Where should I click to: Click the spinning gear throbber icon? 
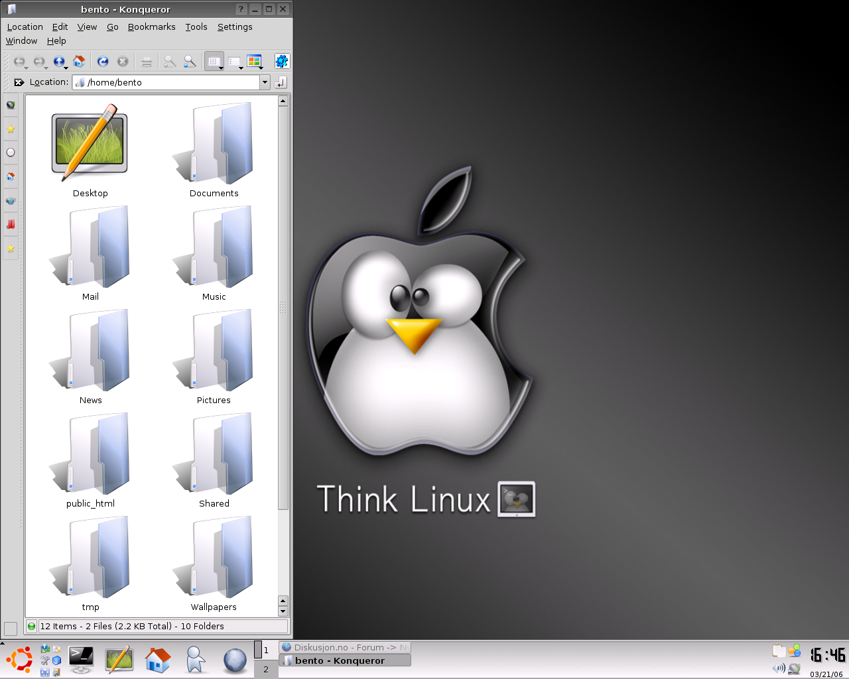click(282, 62)
